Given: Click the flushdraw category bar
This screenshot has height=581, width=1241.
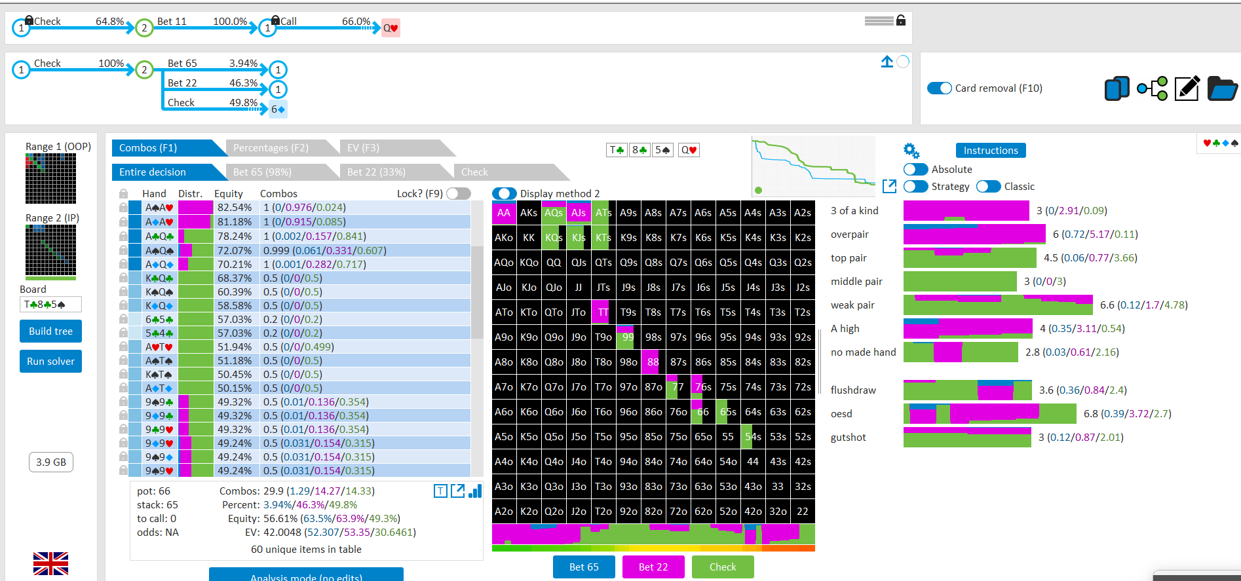Looking at the screenshot, I should point(968,390).
